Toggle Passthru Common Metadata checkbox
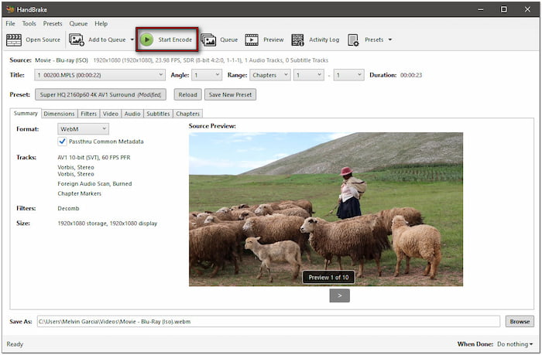542x355 pixels. 62,142
